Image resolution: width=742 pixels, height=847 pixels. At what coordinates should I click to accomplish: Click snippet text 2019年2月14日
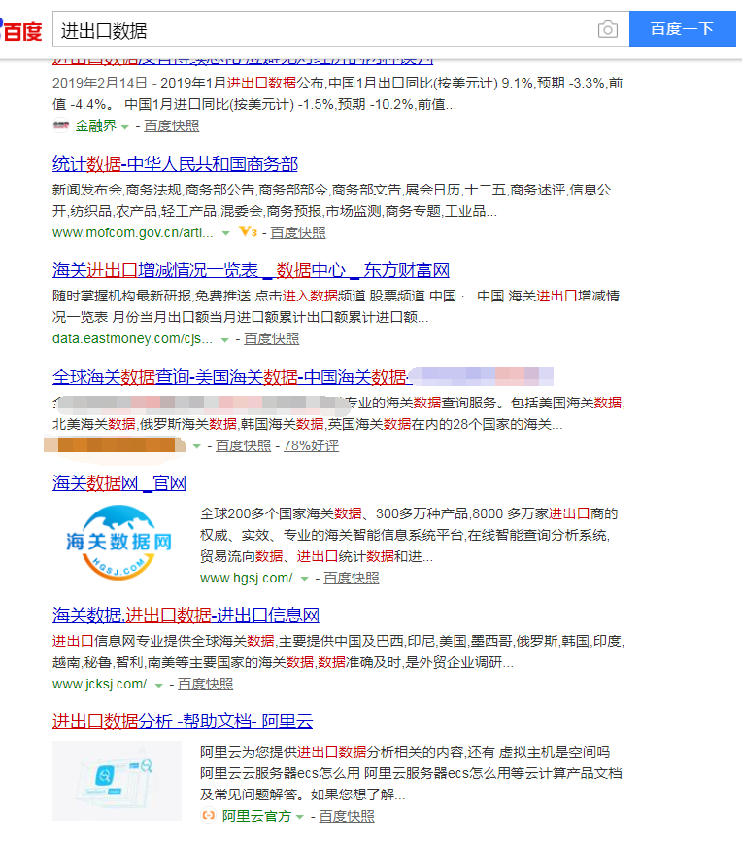pyautogui.click(x=100, y=83)
